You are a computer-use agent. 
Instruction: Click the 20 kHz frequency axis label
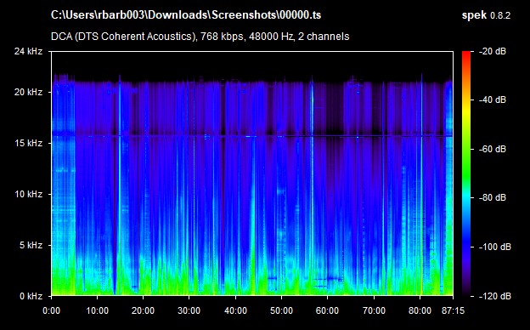pyautogui.click(x=28, y=92)
